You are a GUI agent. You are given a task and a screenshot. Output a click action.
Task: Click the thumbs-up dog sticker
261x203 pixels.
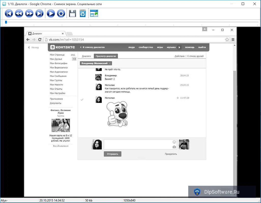point(117,114)
